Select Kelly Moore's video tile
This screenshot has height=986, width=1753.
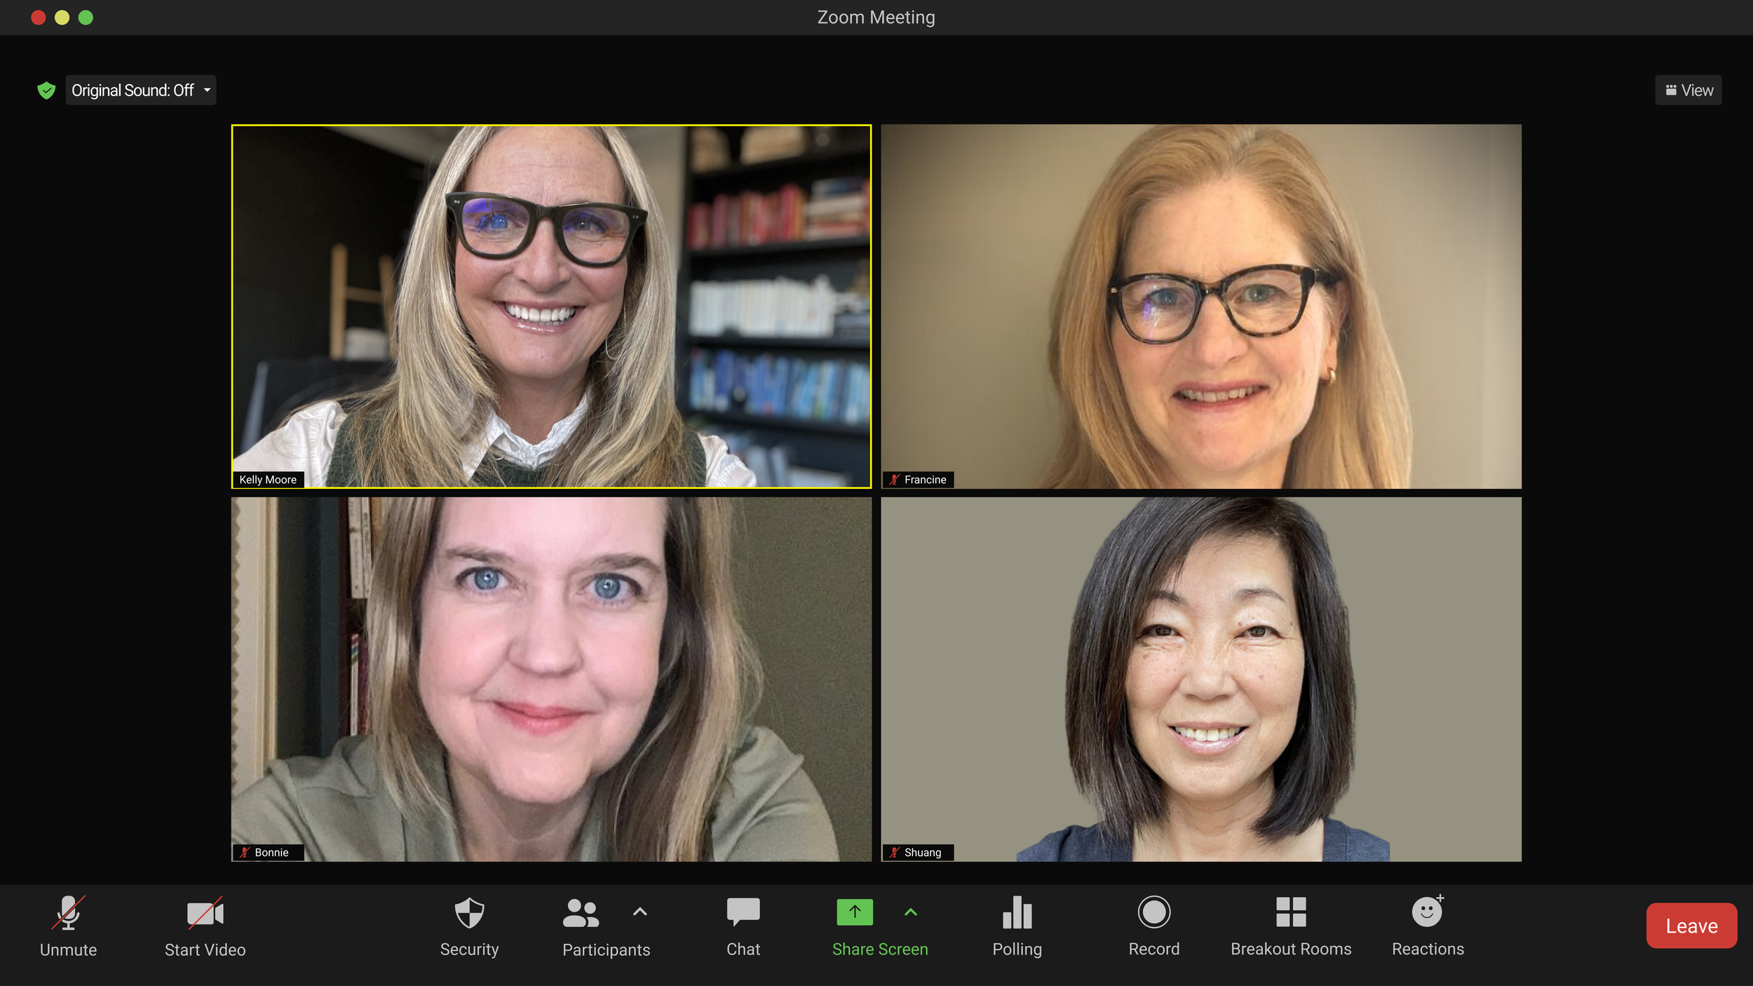(x=551, y=306)
